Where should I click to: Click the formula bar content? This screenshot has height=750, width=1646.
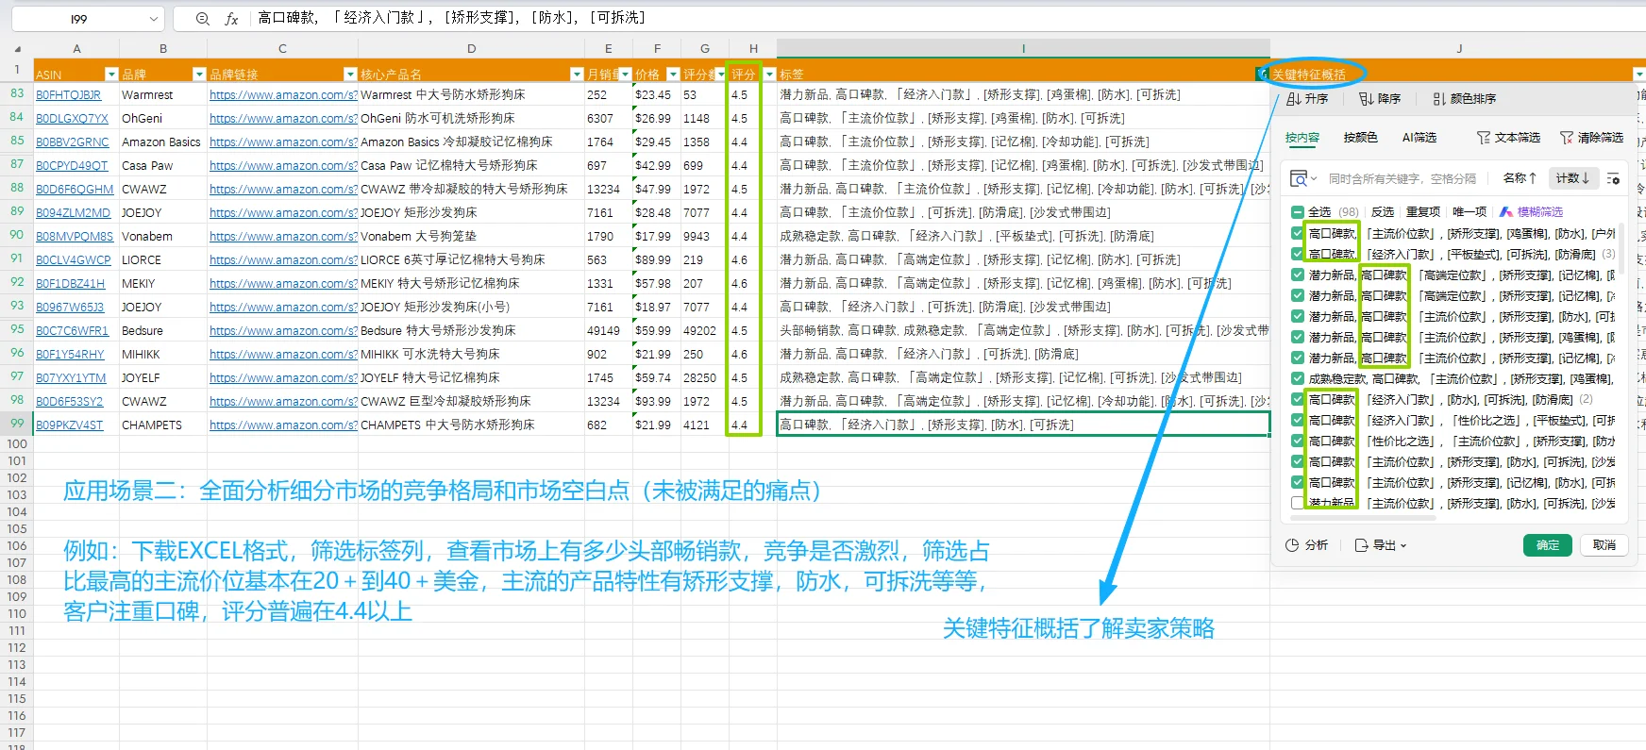[451, 18]
